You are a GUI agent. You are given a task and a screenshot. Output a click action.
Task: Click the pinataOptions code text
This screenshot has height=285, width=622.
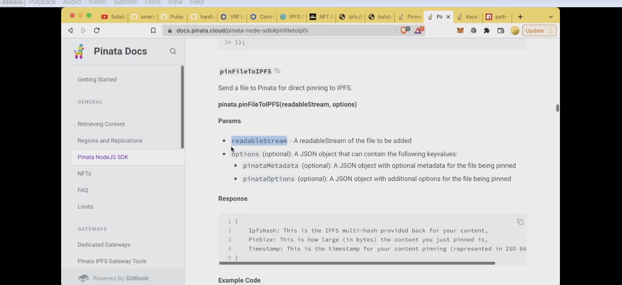(x=269, y=179)
